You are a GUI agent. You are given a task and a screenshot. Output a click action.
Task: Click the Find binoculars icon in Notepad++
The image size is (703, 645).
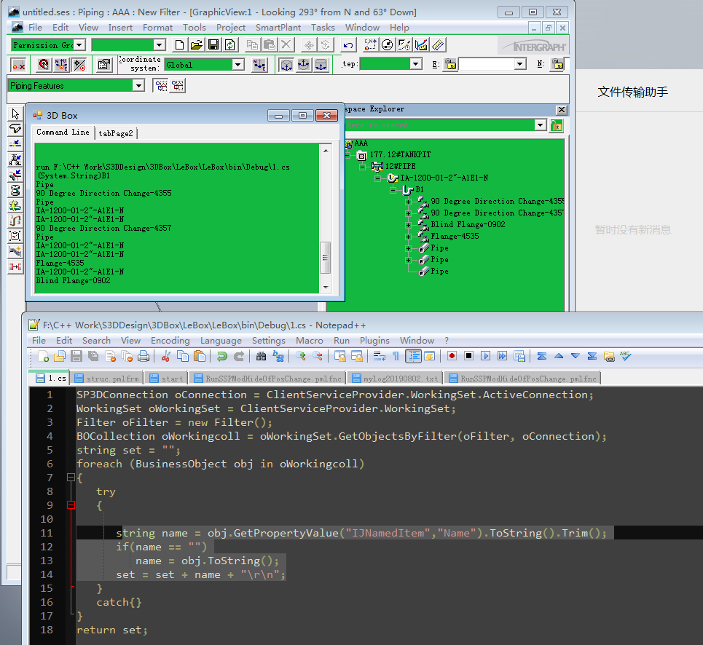coord(261,356)
